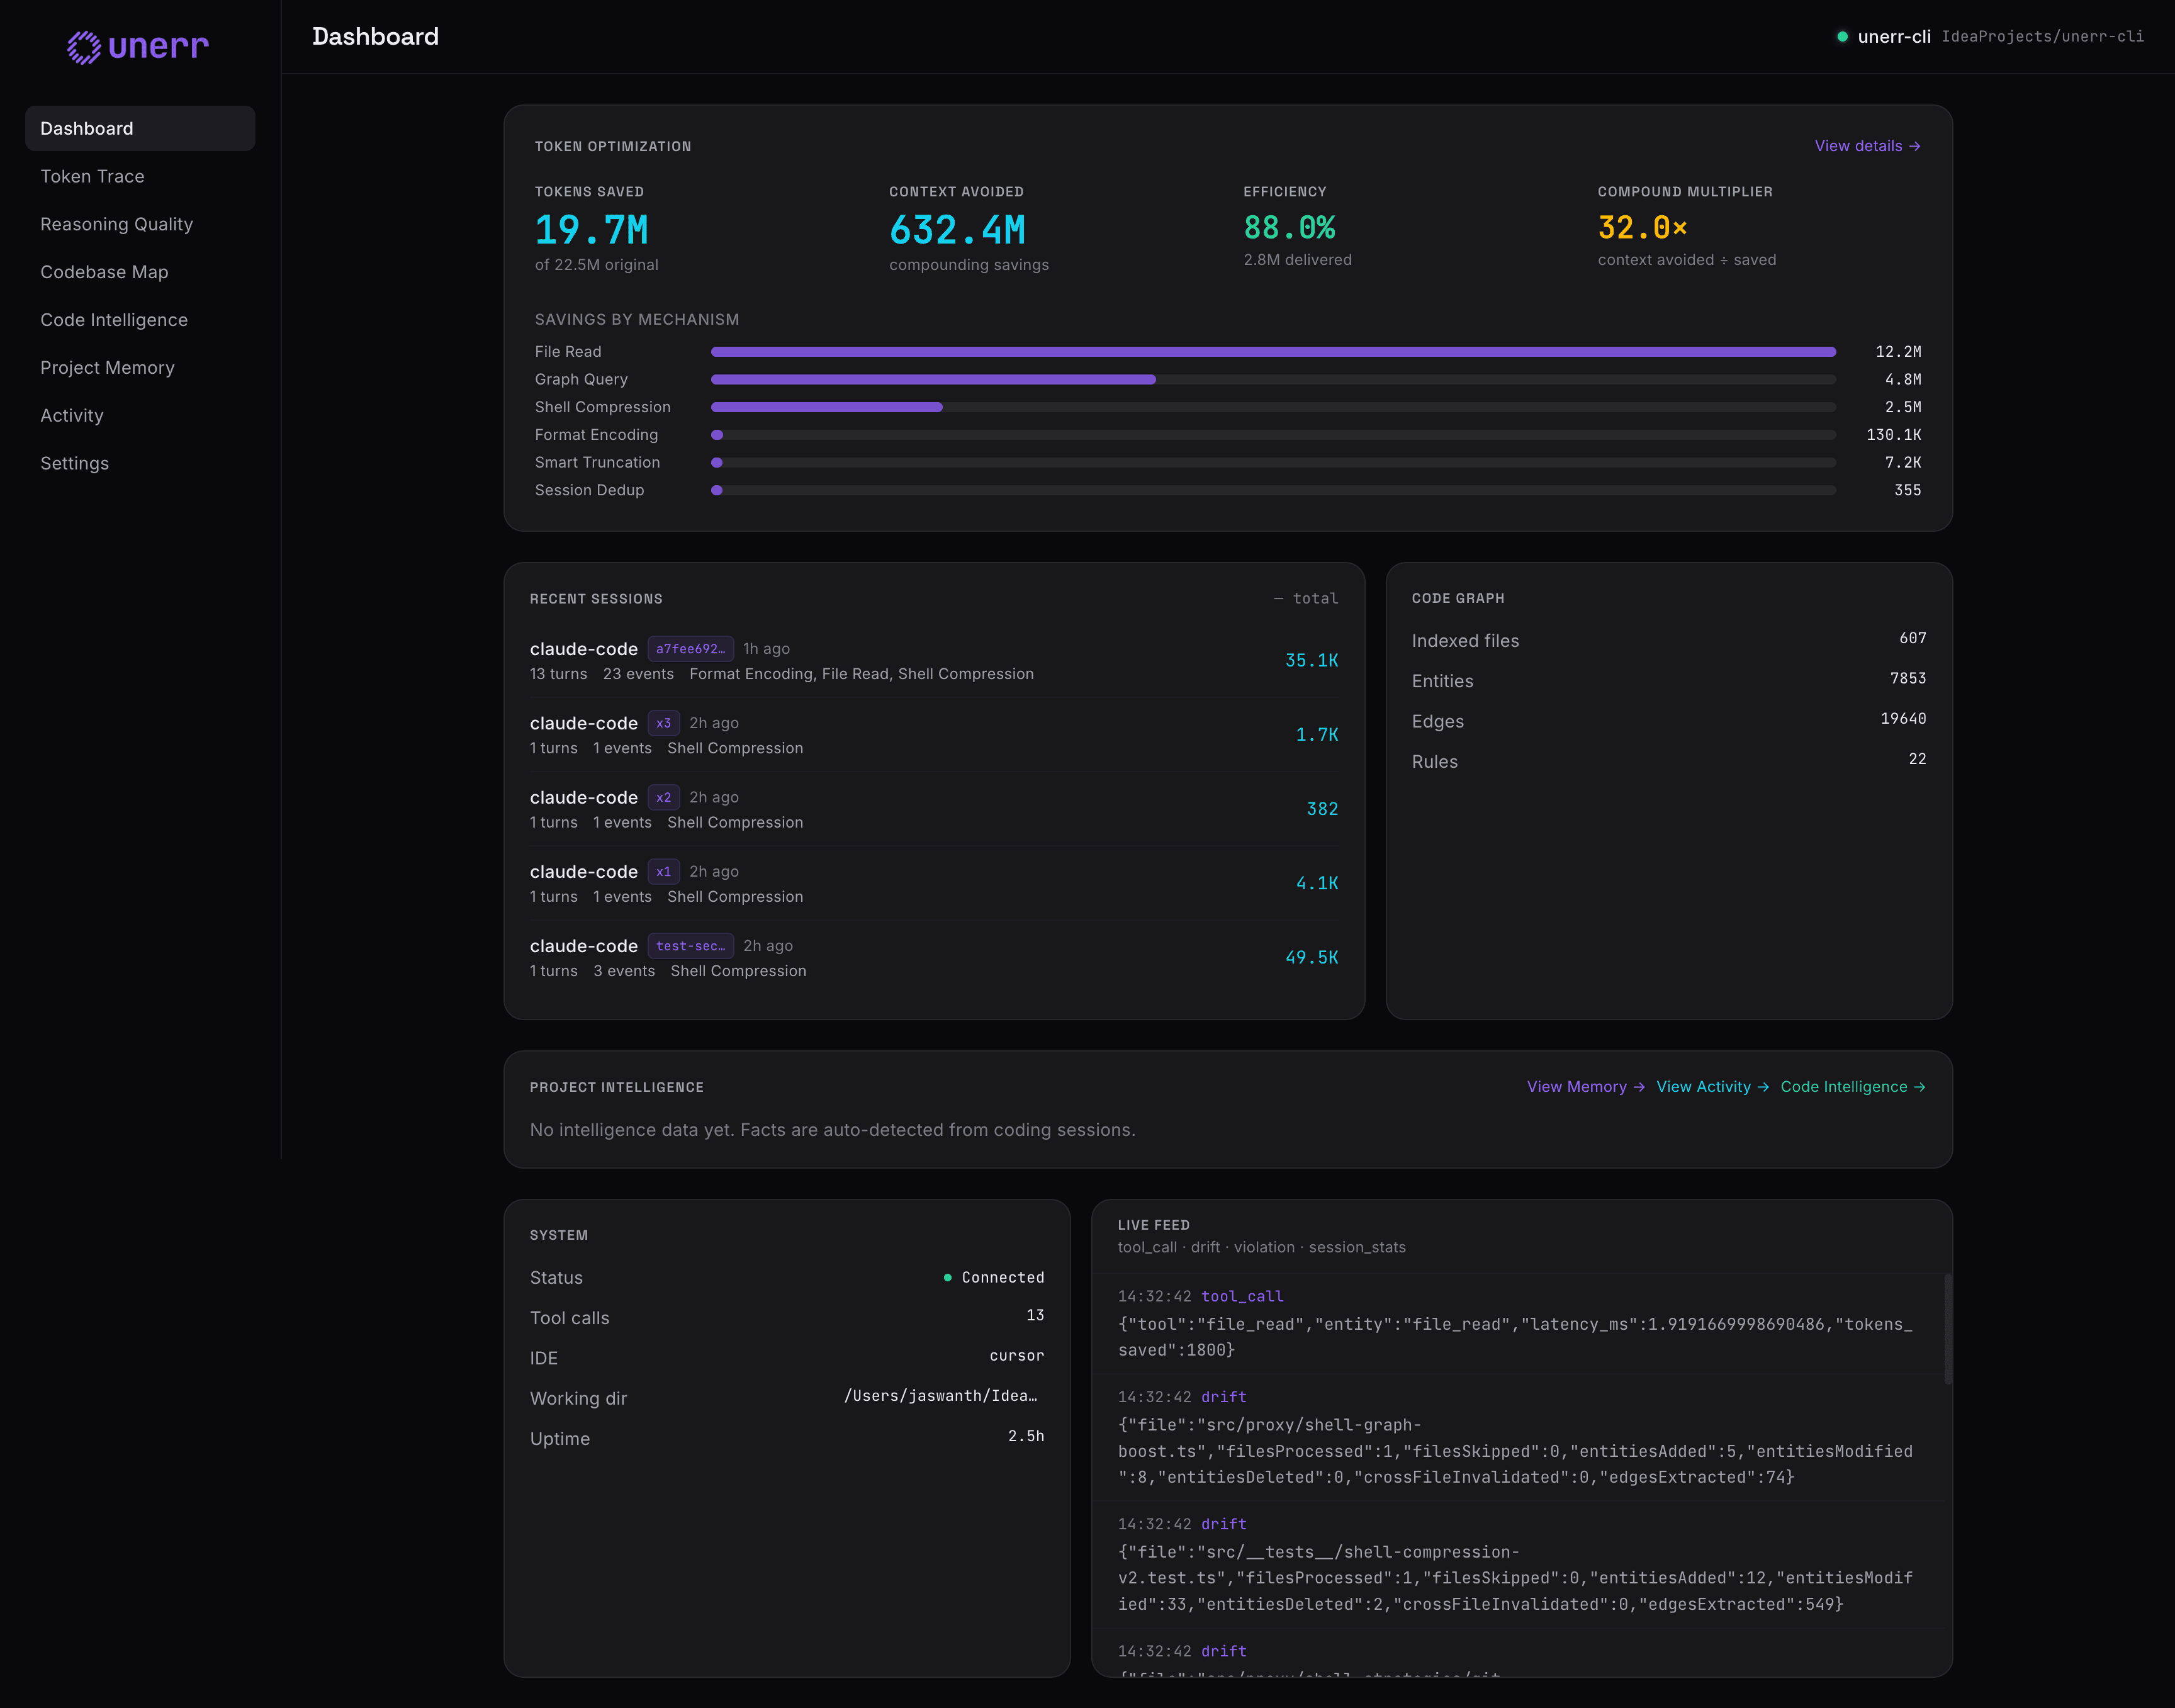
Task: Click the Entities row in Code Graph
Action: [x=1668, y=681]
